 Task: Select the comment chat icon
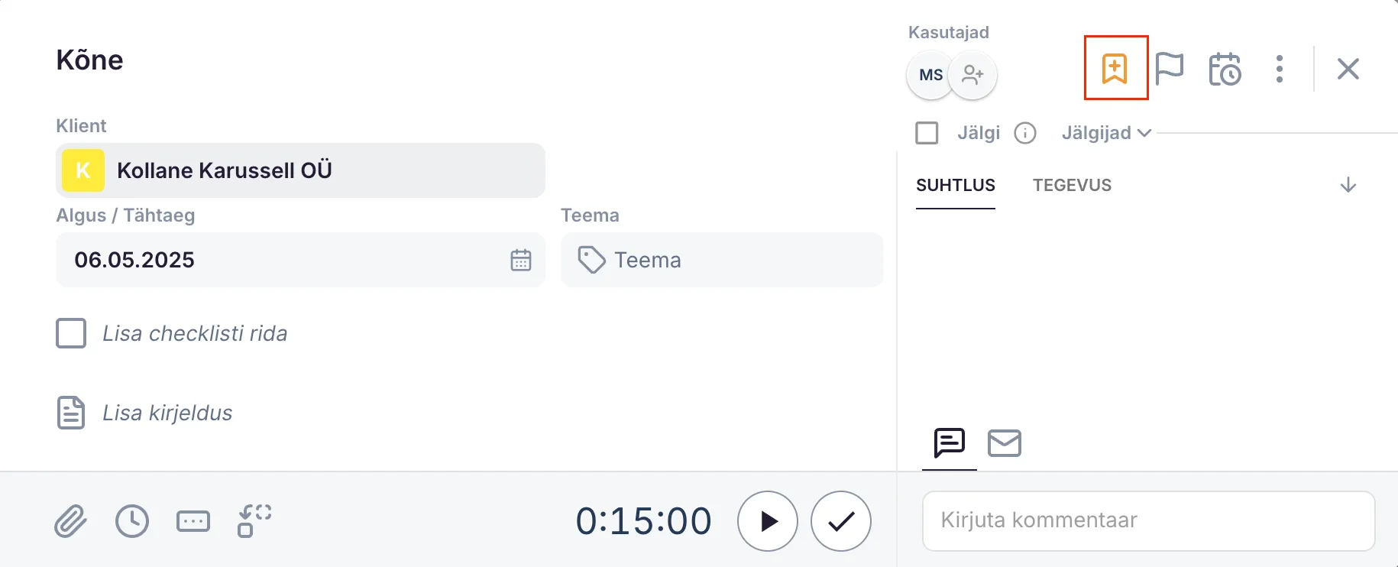click(949, 442)
